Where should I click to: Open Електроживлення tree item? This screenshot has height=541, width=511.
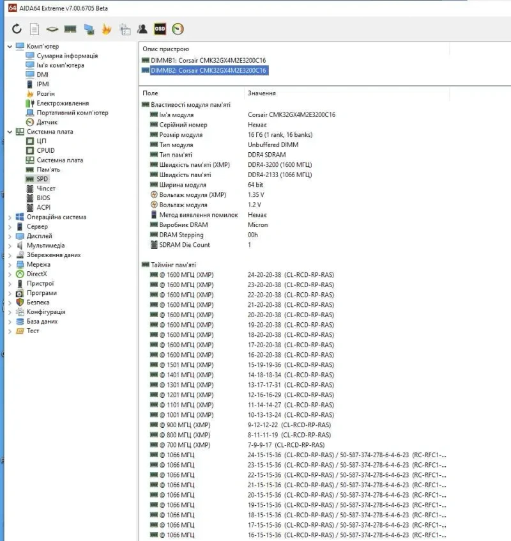coord(63,103)
